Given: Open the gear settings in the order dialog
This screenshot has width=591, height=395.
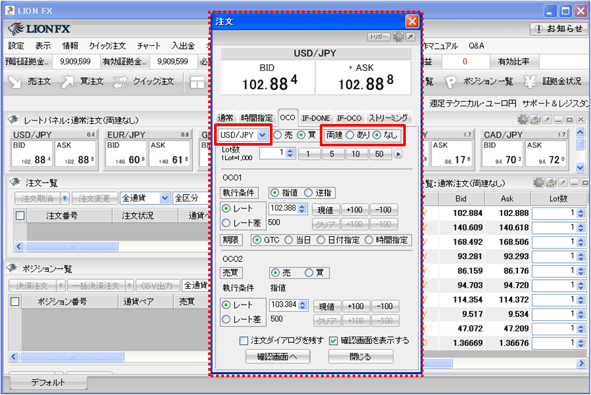Looking at the screenshot, I should pyautogui.click(x=399, y=37).
